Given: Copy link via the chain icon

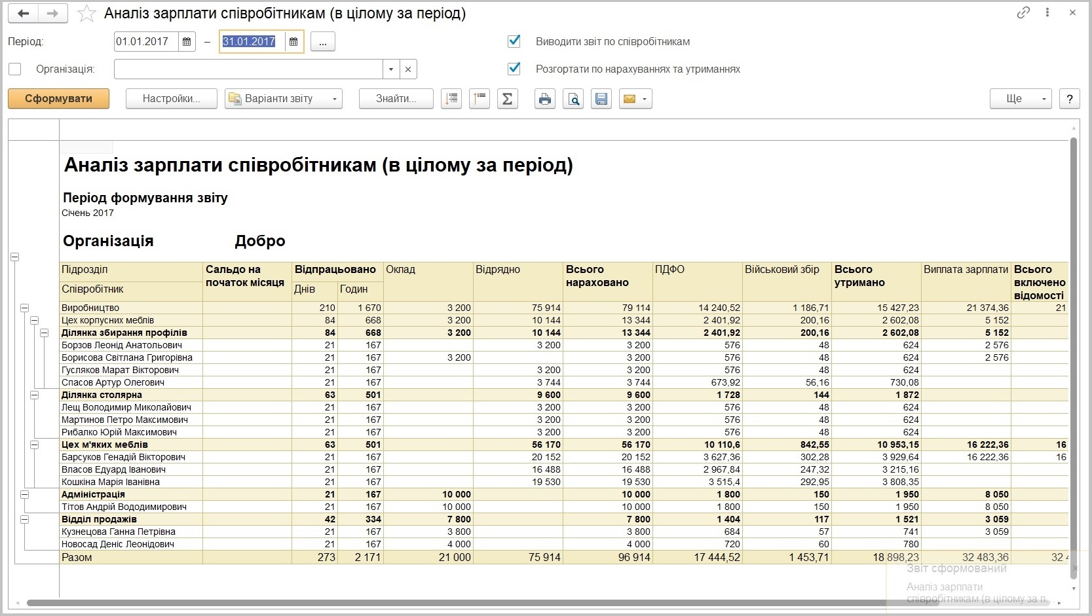Looking at the screenshot, I should tap(1023, 12).
